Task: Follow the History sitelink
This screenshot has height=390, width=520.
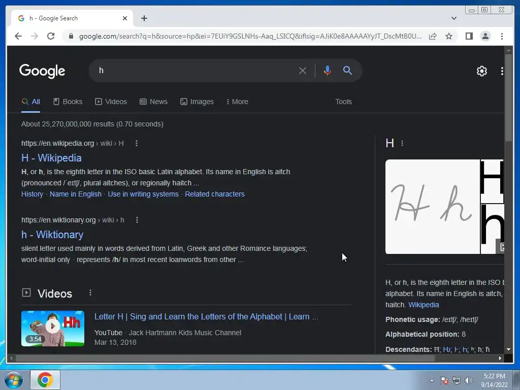Action: tap(32, 194)
